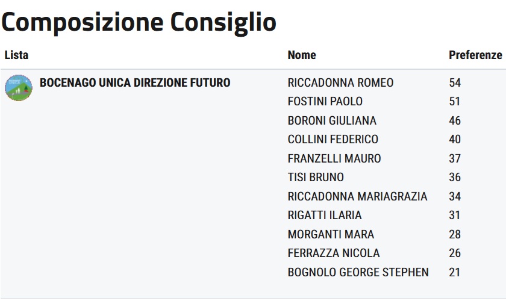This screenshot has height=301, width=506.
Task: Click the 40 preference value
Action: point(455,139)
